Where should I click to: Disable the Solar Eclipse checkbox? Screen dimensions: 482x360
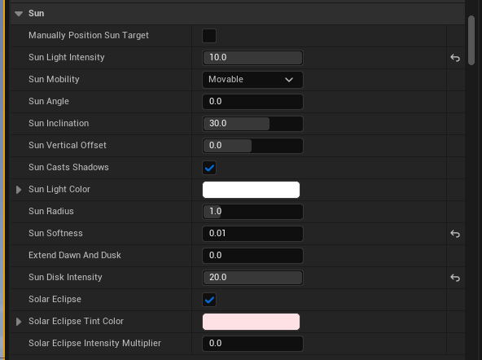tap(209, 300)
